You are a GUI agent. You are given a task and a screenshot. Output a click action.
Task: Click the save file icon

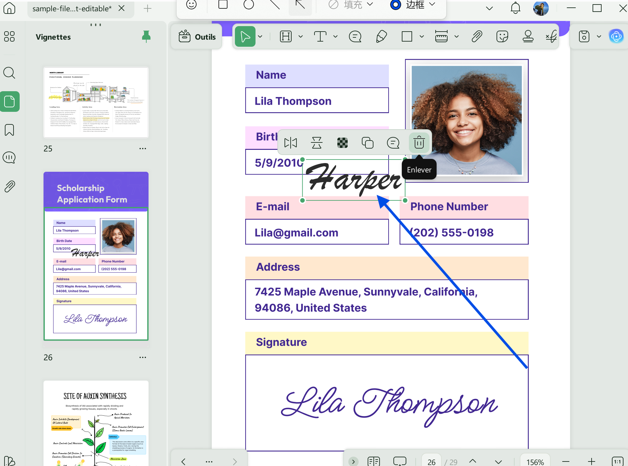coord(584,36)
